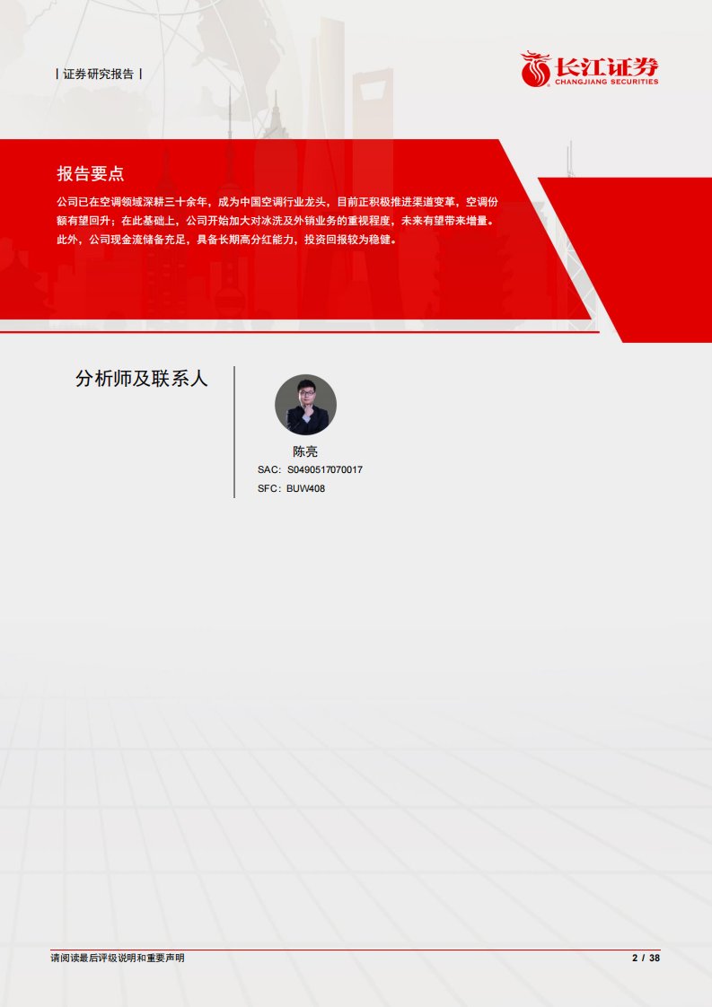Click the vertical divider beside the analyst heading
This screenshot has width=712, height=1007.
pyautogui.click(x=234, y=431)
